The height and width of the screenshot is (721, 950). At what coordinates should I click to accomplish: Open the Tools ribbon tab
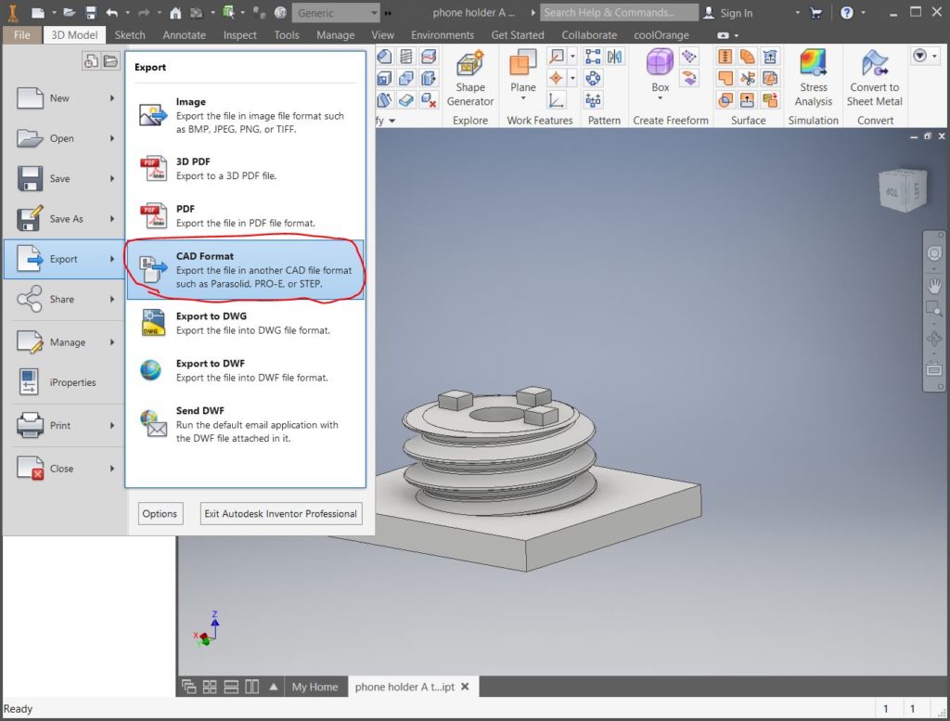point(287,35)
